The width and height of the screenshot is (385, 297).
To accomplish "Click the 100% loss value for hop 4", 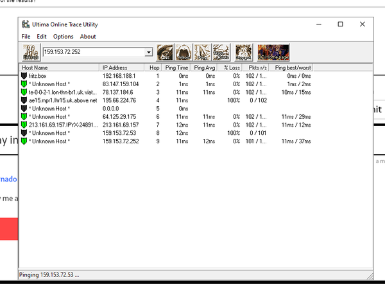I will pyautogui.click(x=234, y=100).
